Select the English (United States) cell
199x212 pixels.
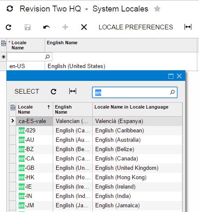click(x=121, y=66)
